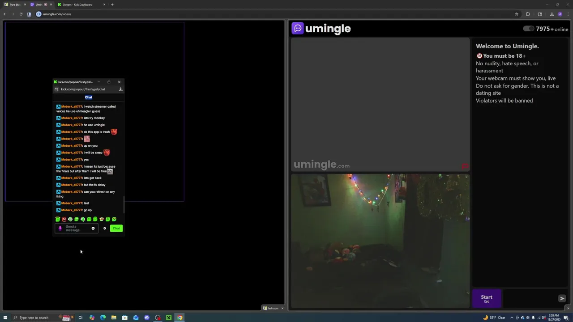
Task: Show hidden system tray icons
Action: pos(512,318)
